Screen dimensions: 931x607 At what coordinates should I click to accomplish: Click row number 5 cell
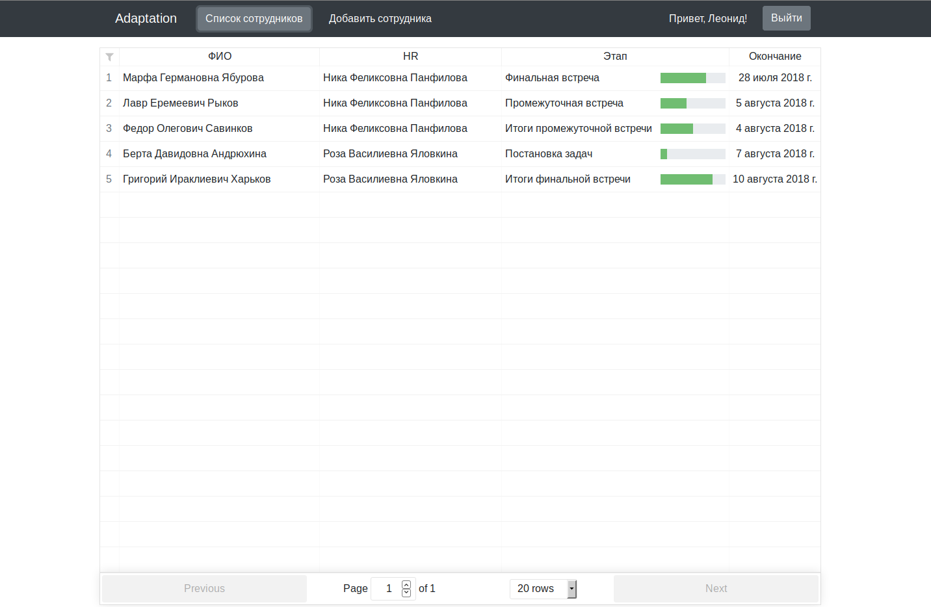pyautogui.click(x=109, y=179)
